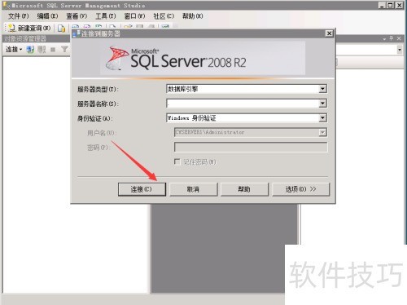Expand the 身份验证 dropdown arrow

tap(322, 118)
